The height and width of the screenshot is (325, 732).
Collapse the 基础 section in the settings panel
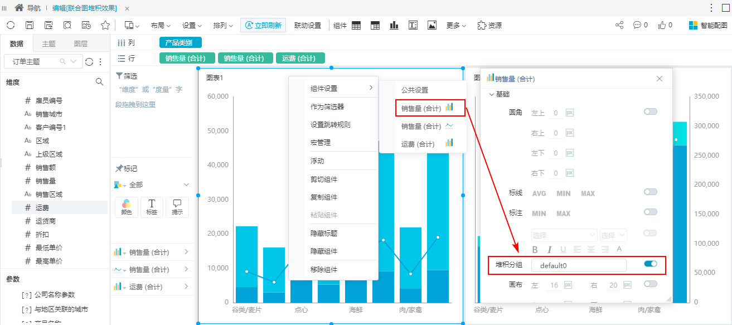[x=499, y=94]
